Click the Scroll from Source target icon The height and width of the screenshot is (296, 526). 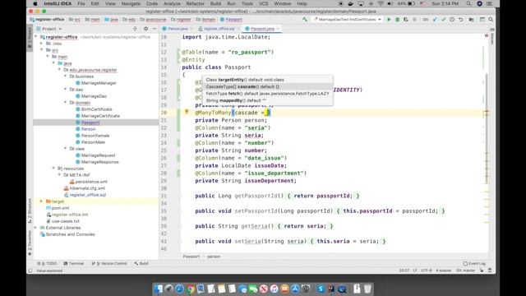135,29
